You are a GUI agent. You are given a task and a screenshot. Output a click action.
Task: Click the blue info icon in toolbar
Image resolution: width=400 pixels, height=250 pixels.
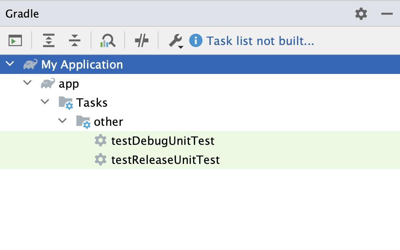pos(195,41)
